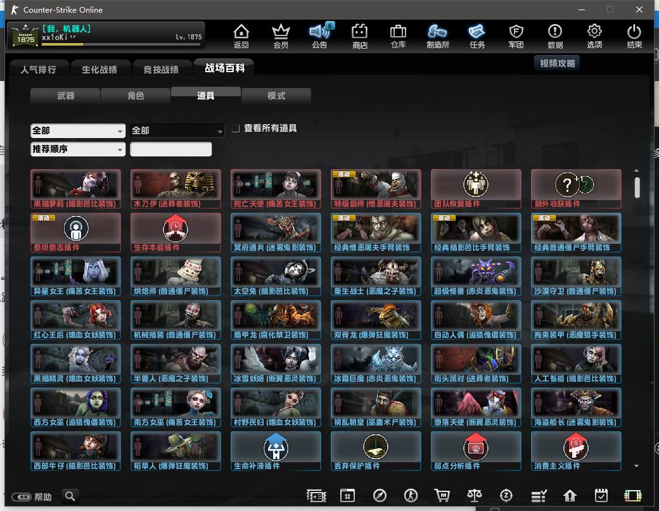Click the magnifier search icon beside 帮助

(x=70, y=496)
